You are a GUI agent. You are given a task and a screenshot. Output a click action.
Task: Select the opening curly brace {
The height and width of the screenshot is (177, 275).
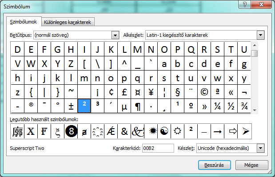pyautogui.click(x=31, y=92)
